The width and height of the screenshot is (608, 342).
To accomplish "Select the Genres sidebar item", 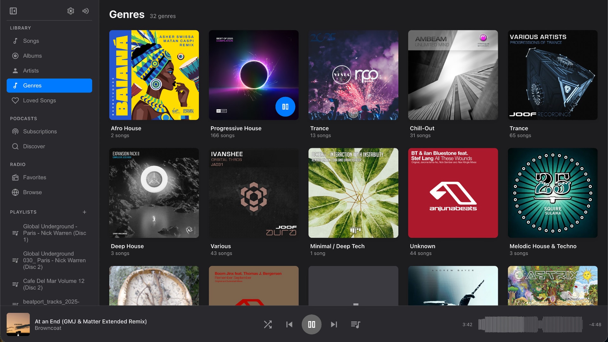I will [49, 85].
